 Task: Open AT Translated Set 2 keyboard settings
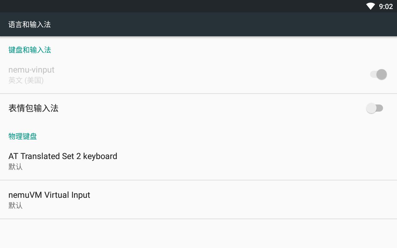click(x=63, y=156)
